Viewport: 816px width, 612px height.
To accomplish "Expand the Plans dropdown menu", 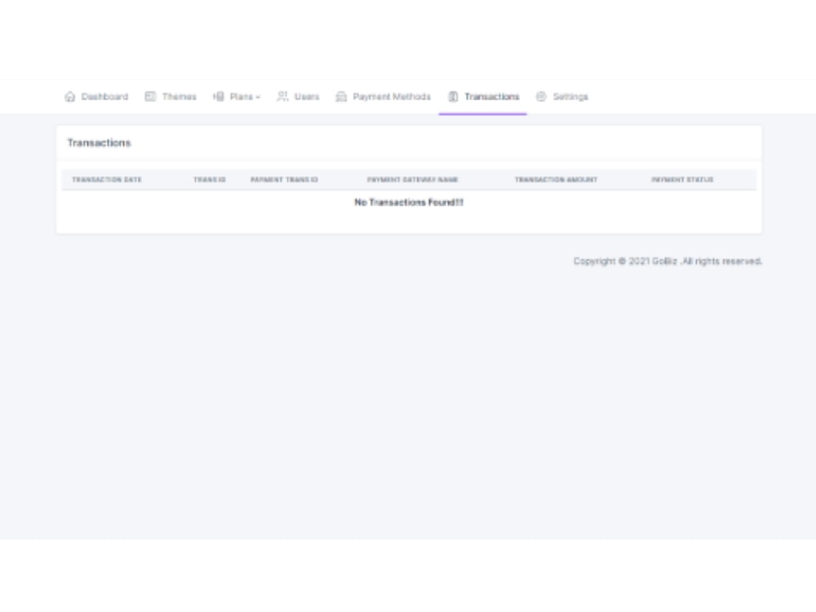I will [x=237, y=97].
